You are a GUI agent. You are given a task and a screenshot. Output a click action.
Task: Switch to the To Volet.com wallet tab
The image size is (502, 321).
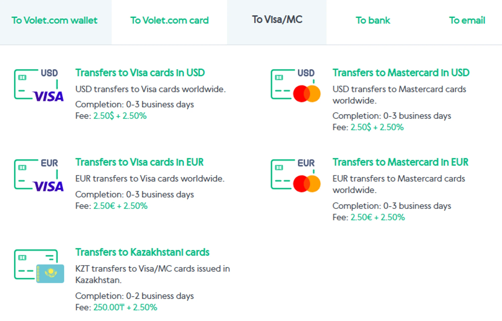pos(54,20)
